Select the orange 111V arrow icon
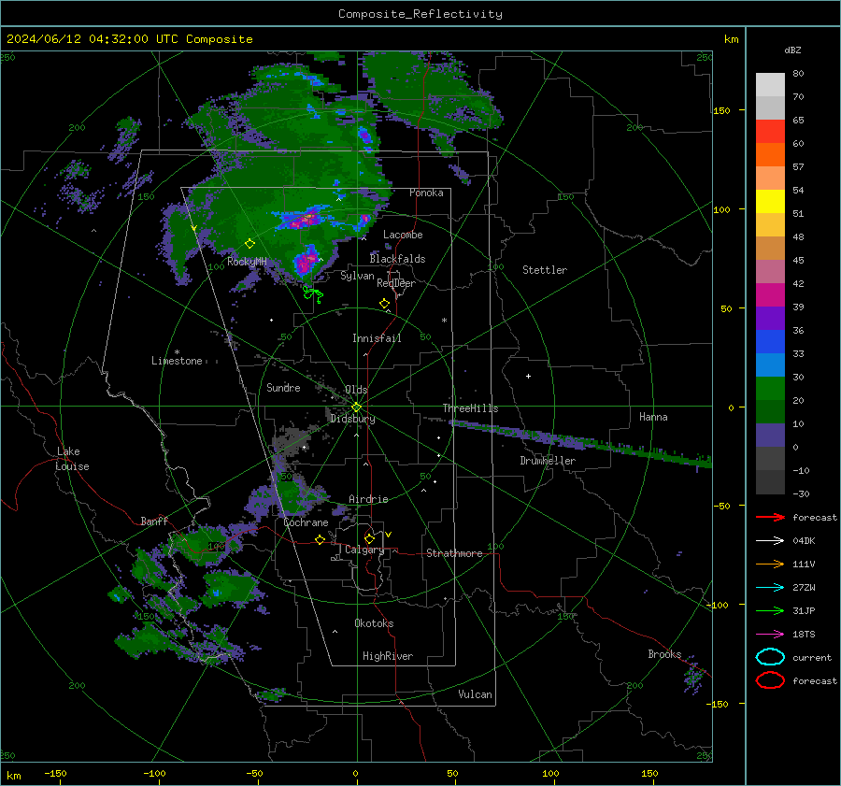Viewport: 841px width, 786px height. click(770, 564)
